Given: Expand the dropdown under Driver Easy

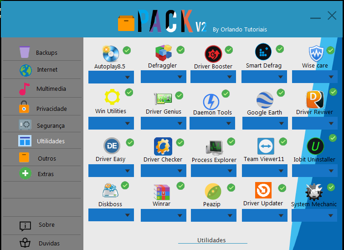Looking at the screenshot, I should point(111,171).
